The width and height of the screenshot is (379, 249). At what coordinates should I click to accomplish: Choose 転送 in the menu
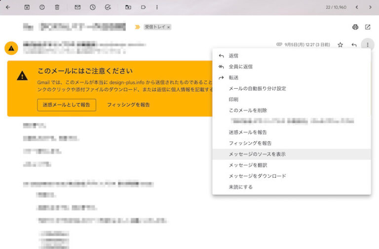pyautogui.click(x=292, y=77)
